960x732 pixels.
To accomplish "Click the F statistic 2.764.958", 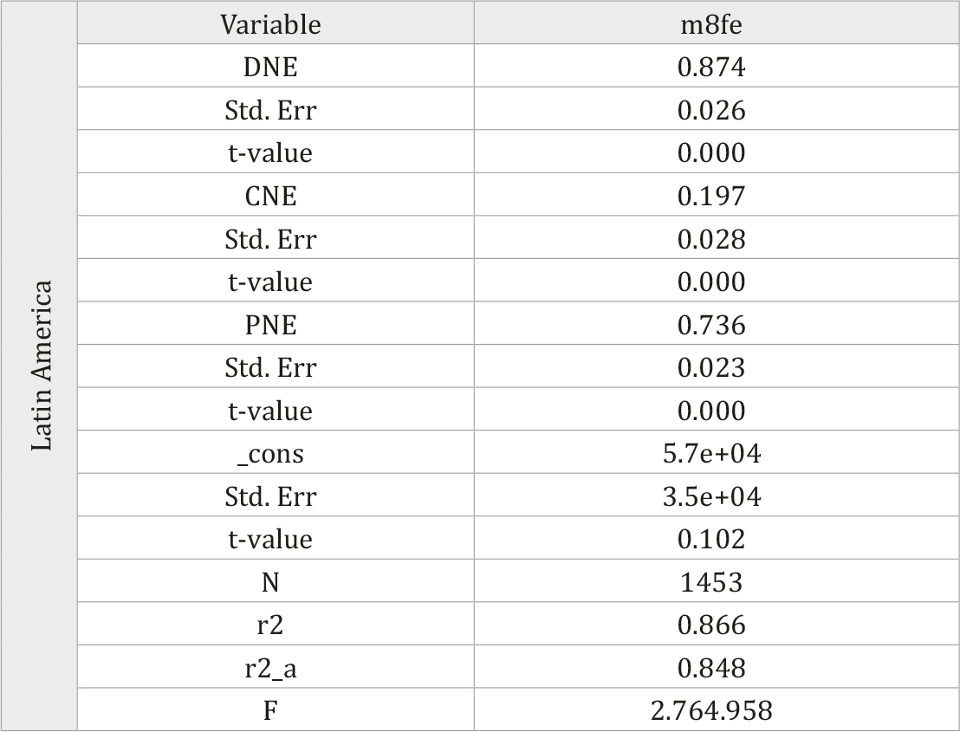I will (711, 710).
